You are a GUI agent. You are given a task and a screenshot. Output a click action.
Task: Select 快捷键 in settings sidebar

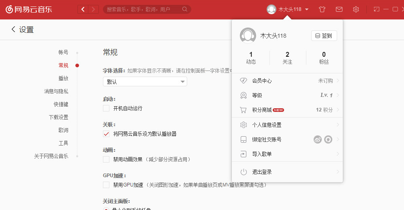point(61,104)
